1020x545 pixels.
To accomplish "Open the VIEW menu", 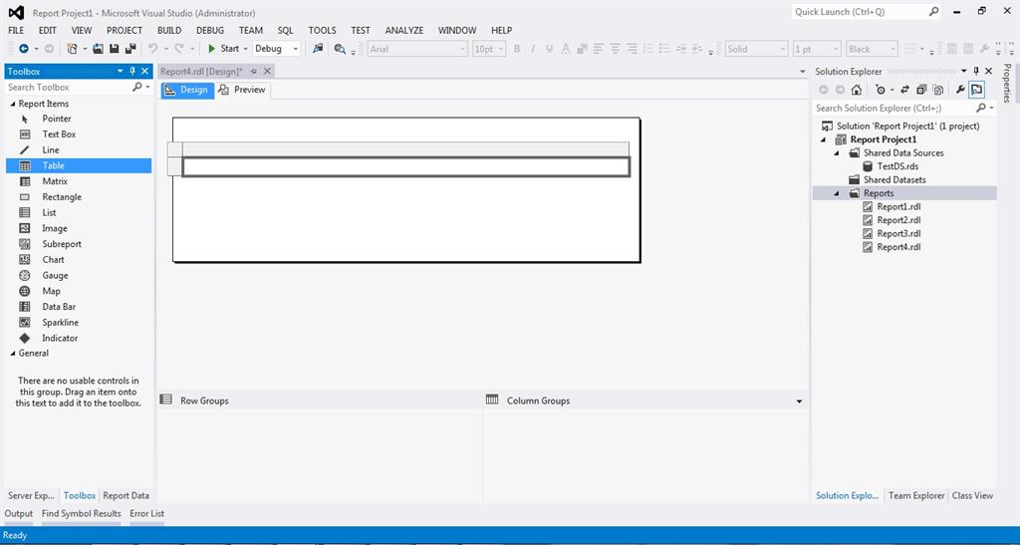I will [x=82, y=31].
